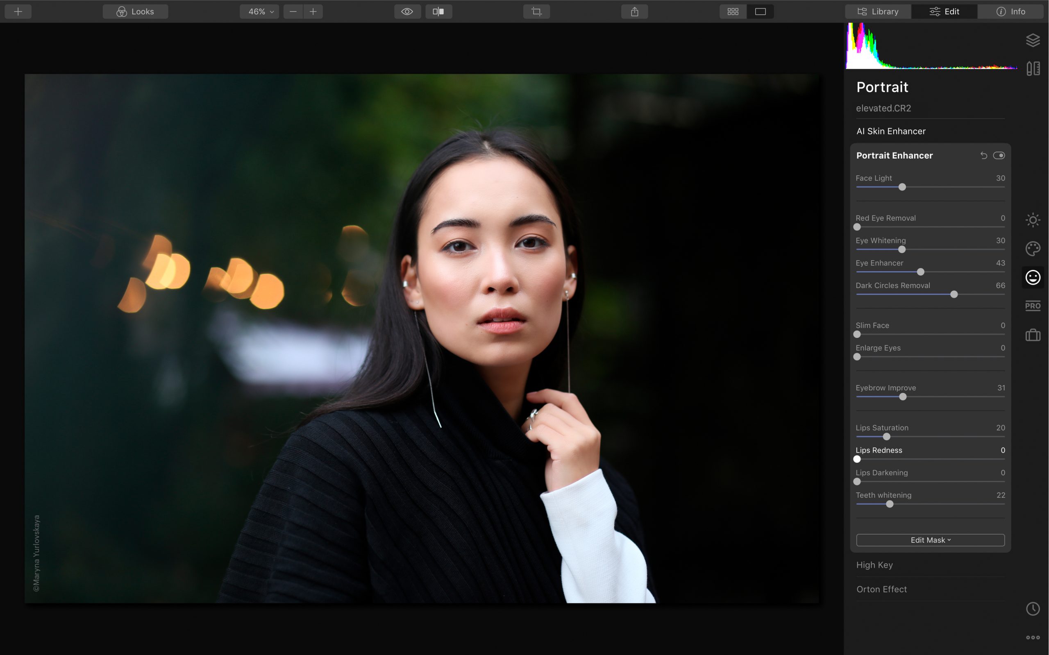1049x655 pixels.
Task: Open the Pro tools panel icon
Action: point(1034,306)
